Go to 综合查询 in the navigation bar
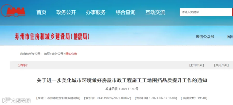This screenshot has width=233, height=105. pos(125,12)
